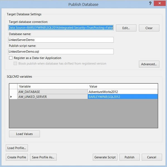This screenshot has width=167, height=167.
Task: Edit the AdventureWorks2012 value cell
Action: point(122,92)
